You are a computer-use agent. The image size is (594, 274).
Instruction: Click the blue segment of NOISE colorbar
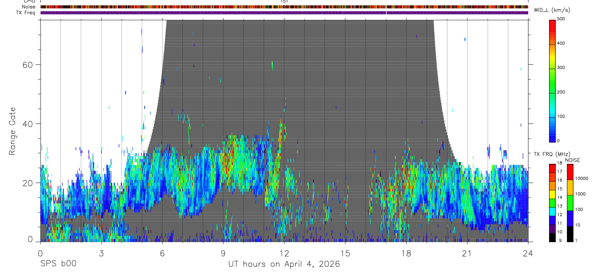569,218
